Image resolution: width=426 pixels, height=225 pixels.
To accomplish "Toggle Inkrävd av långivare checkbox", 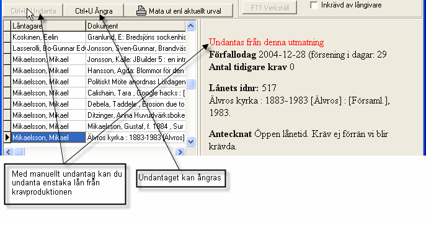I will pyautogui.click(x=314, y=5).
